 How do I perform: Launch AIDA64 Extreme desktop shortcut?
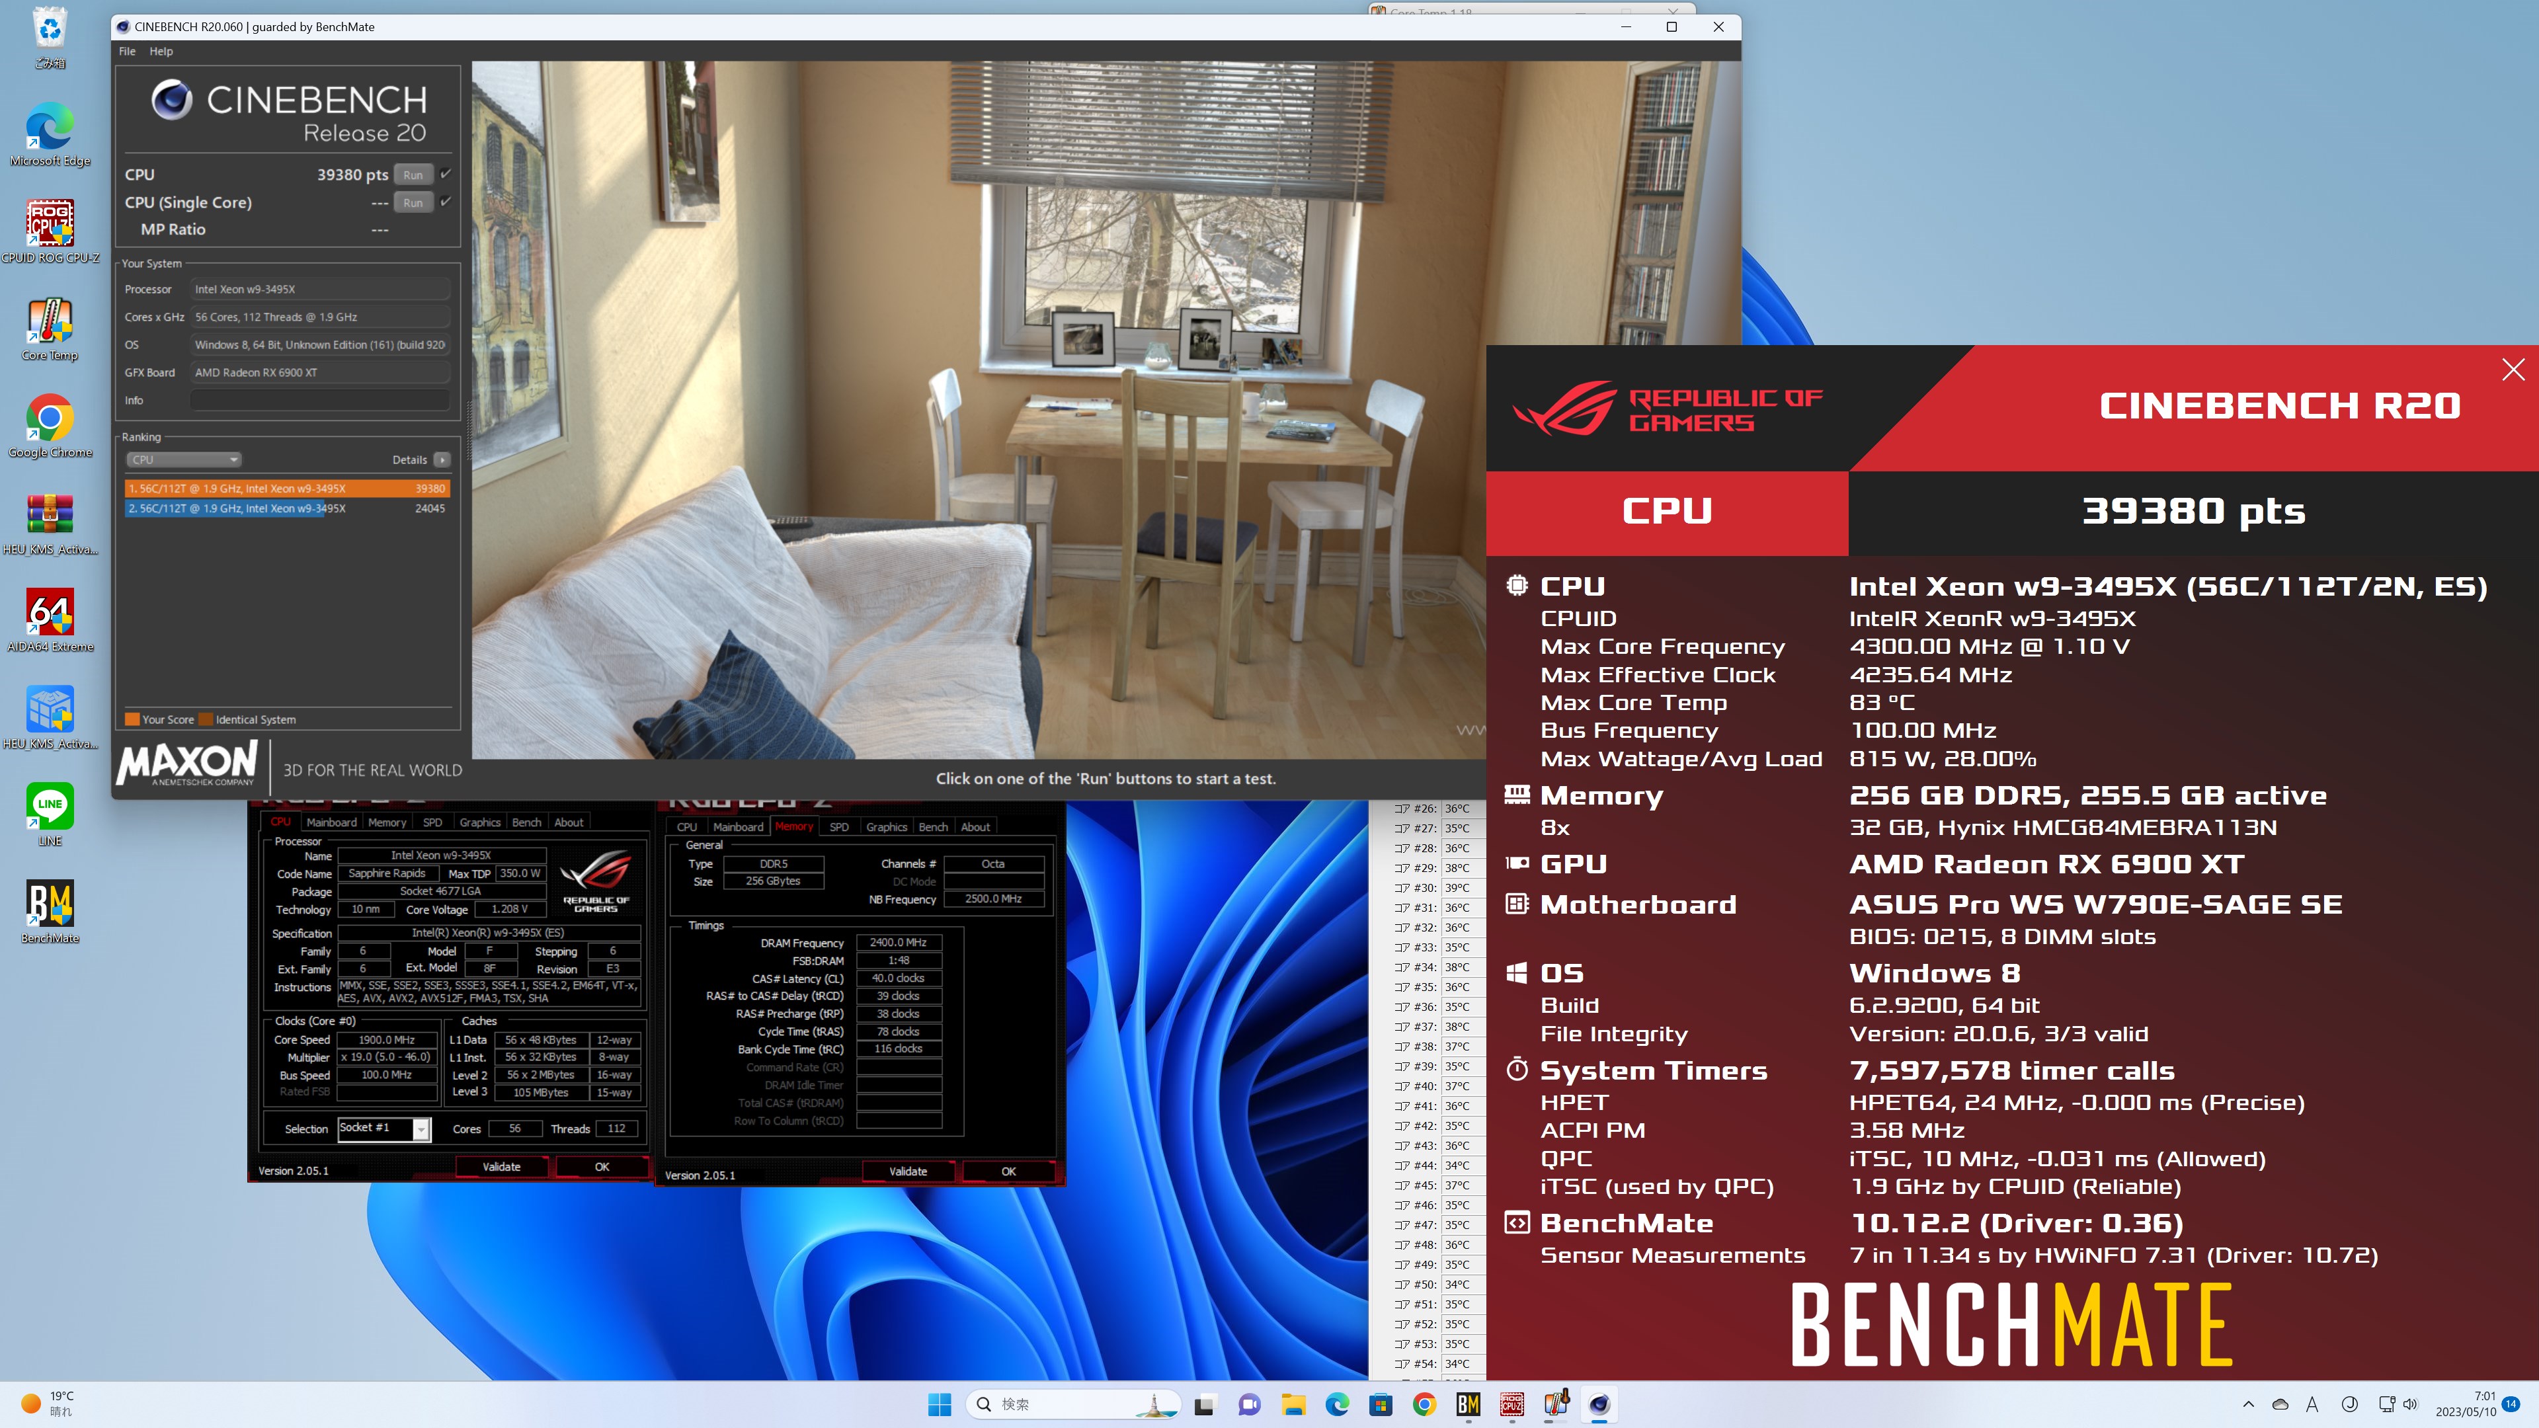pyautogui.click(x=50, y=621)
